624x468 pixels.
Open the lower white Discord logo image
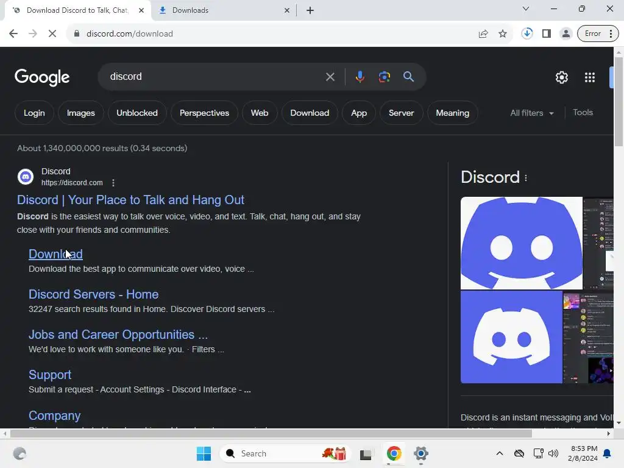click(511, 337)
